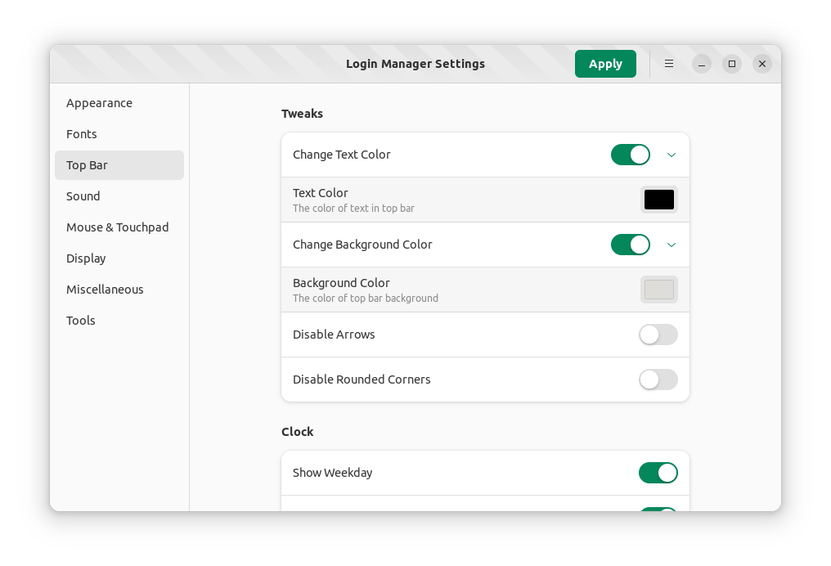Open the Background Color swatch picker
The height and width of the screenshot is (566, 831).
point(658,290)
